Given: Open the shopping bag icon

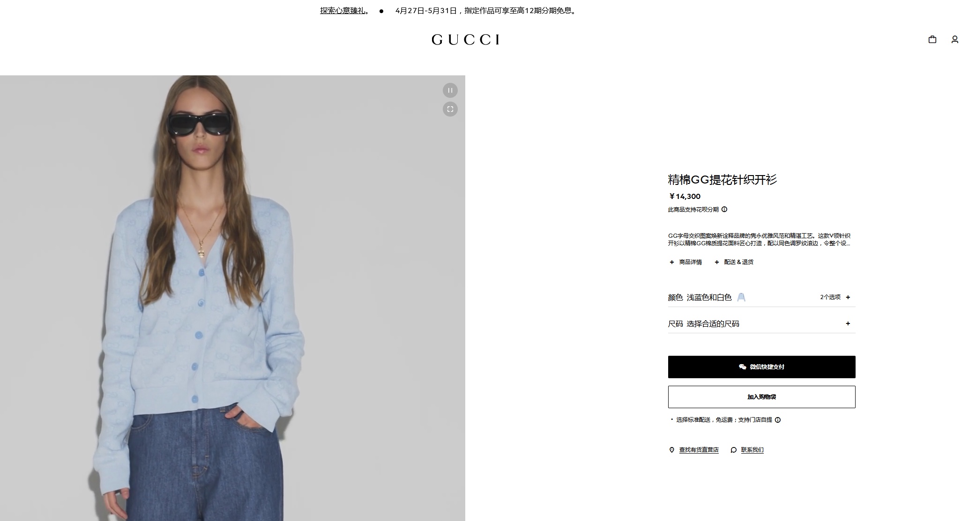Looking at the screenshot, I should (x=932, y=40).
